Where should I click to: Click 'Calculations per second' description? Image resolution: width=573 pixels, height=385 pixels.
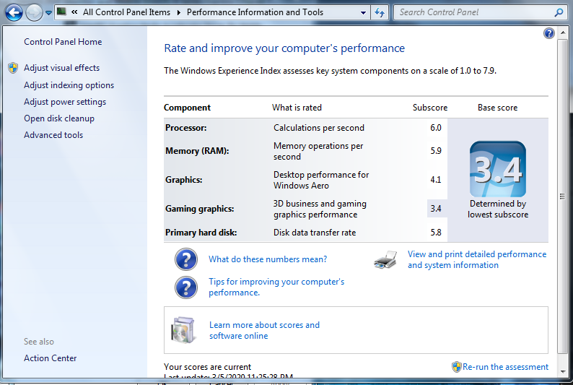319,128
